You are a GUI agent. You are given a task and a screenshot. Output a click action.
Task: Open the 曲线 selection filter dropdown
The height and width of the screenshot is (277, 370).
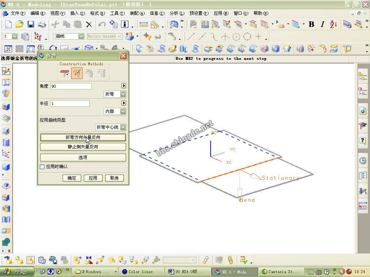click(x=81, y=36)
